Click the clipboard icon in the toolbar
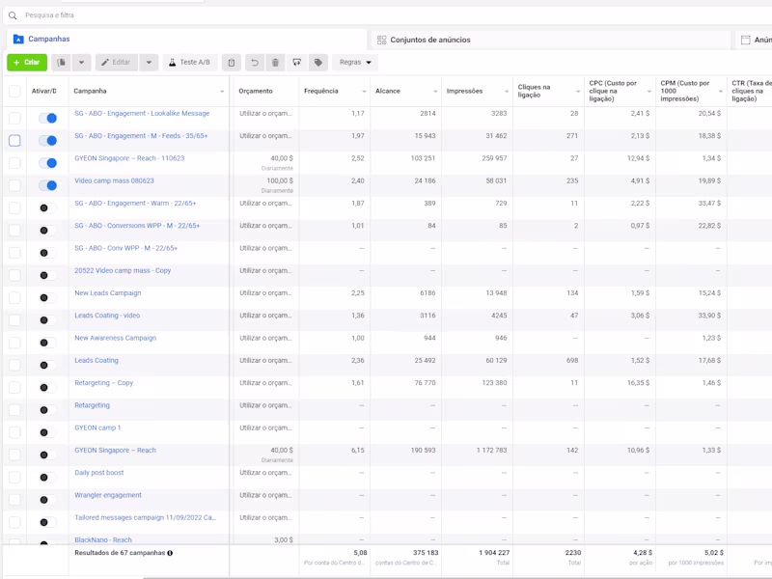 coord(231,63)
